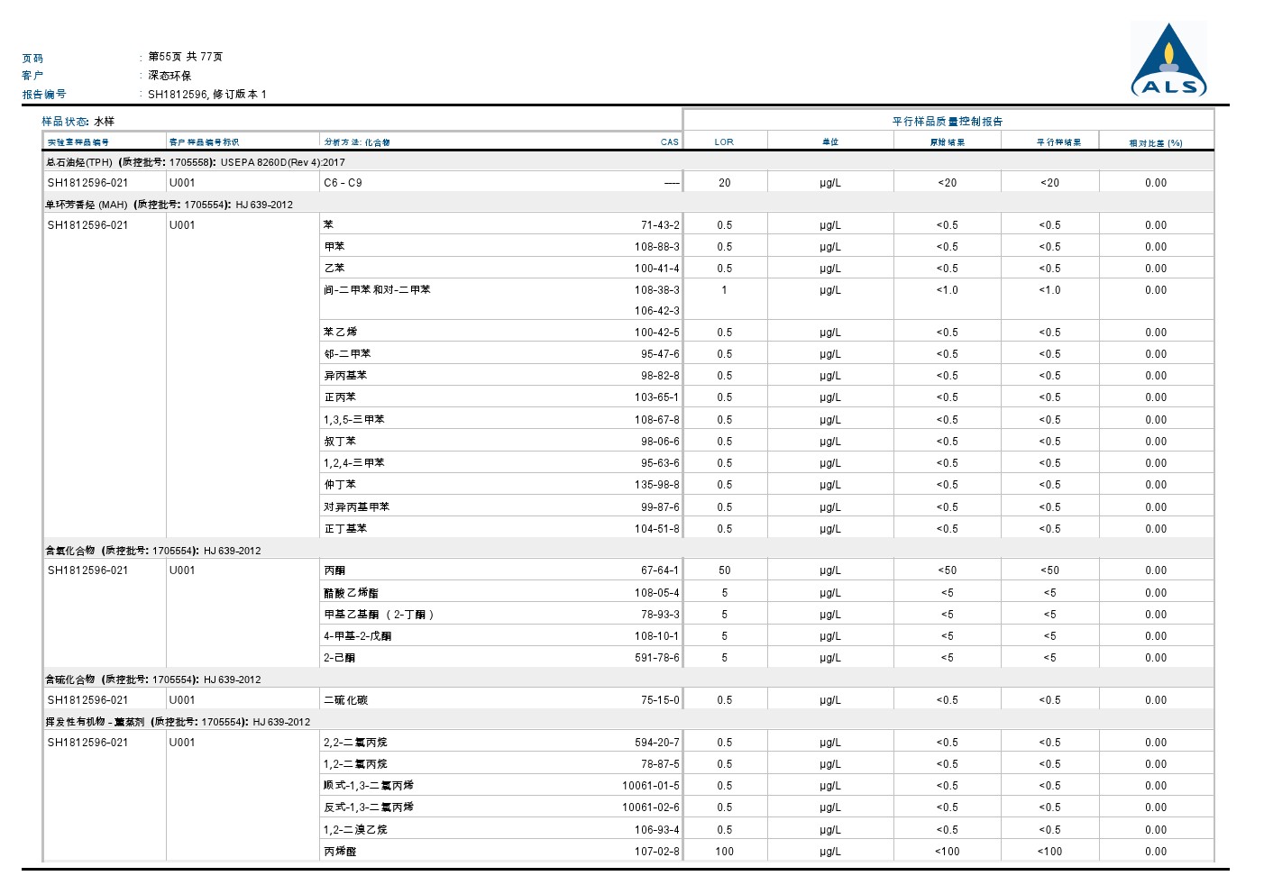The height and width of the screenshot is (894, 1264).
Task: Click the ALS logo
Action: pyautogui.click(x=1168, y=61)
